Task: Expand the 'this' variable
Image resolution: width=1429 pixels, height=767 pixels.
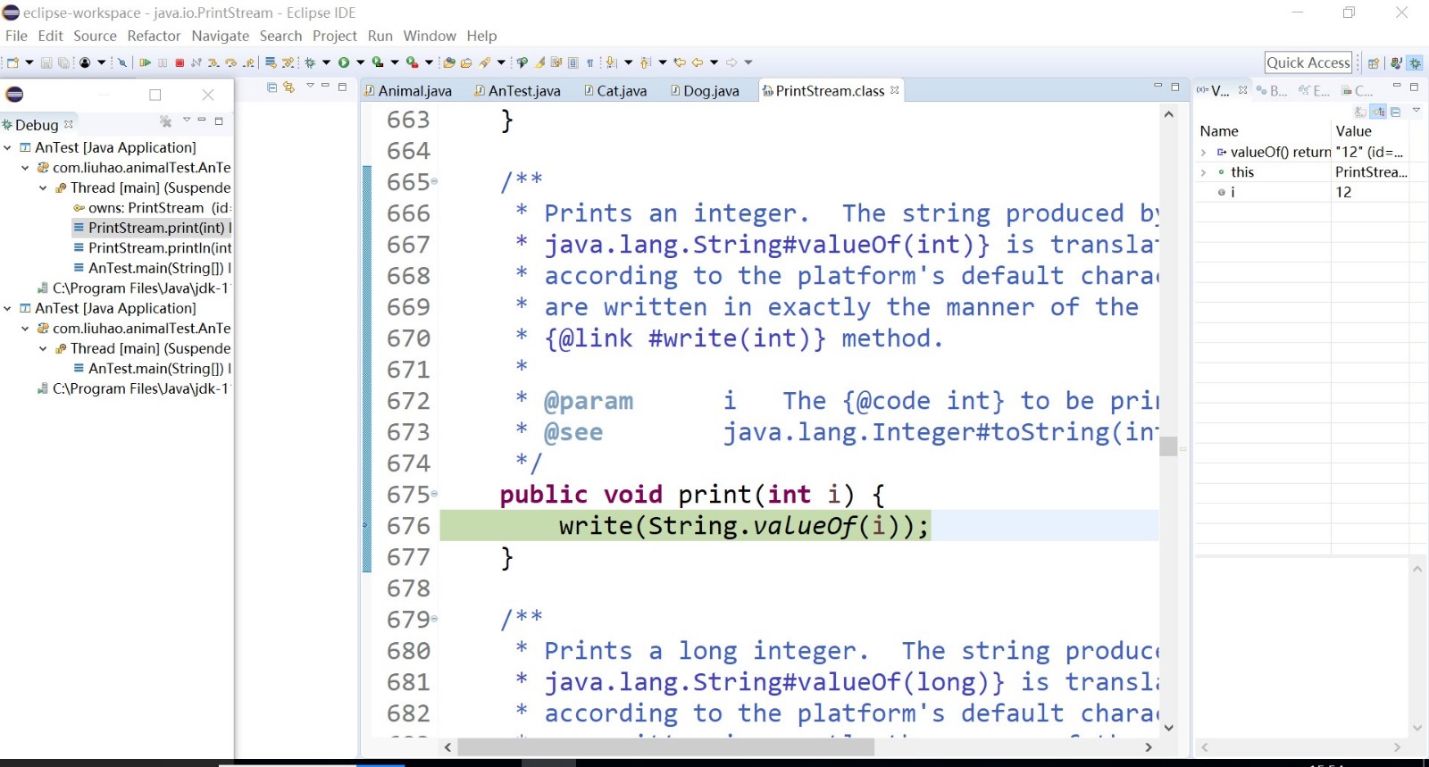Action: [x=1203, y=172]
